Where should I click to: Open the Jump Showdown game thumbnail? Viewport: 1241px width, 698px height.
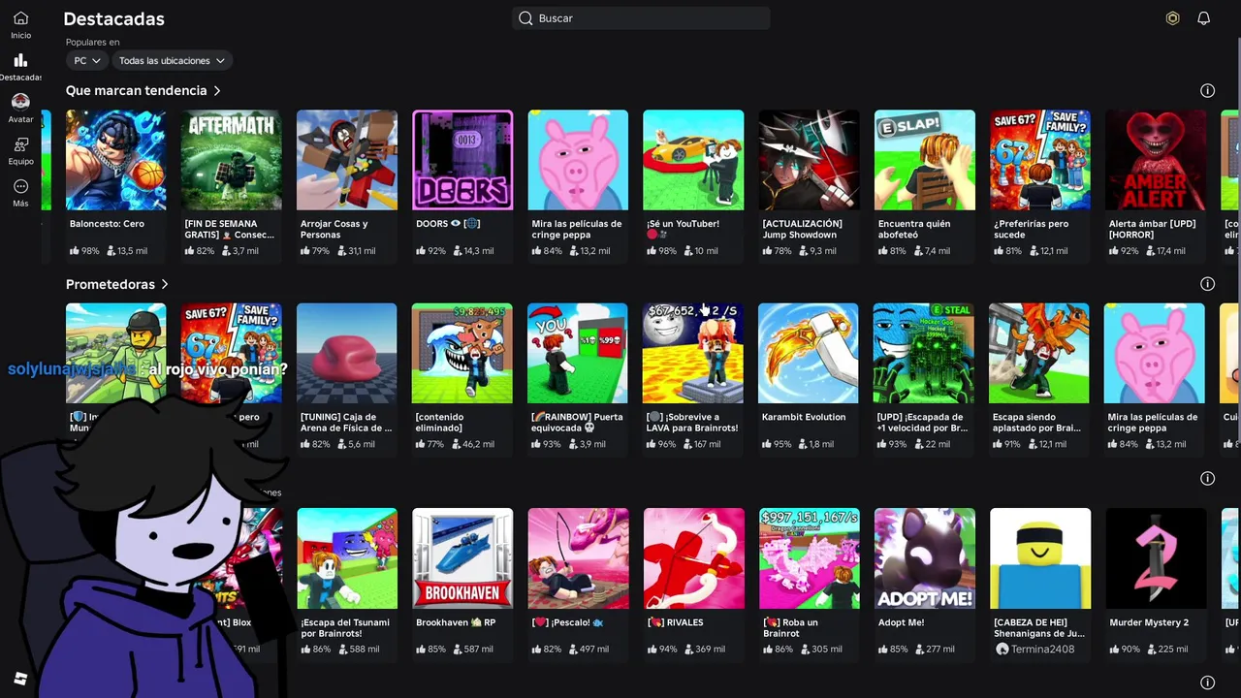pyautogui.click(x=809, y=160)
